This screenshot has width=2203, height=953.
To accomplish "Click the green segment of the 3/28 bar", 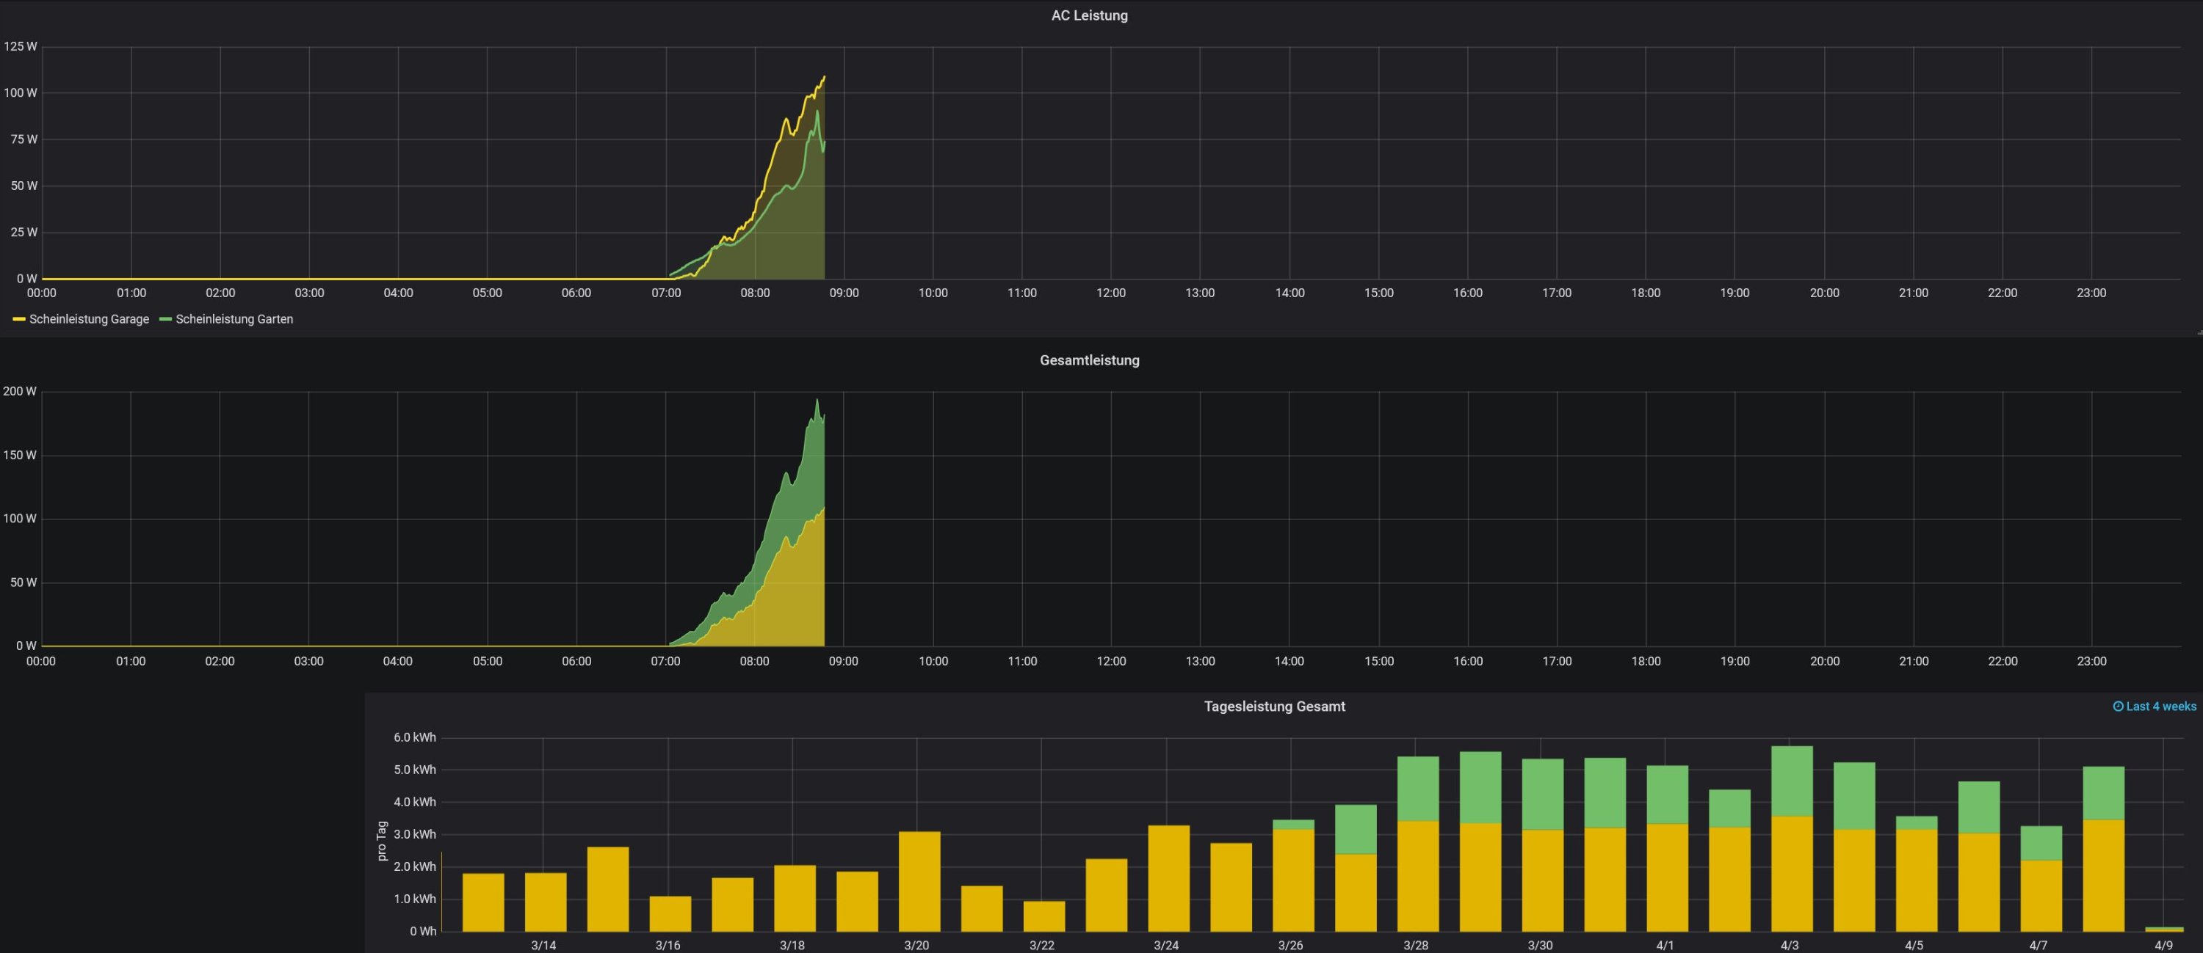I will point(1418,788).
